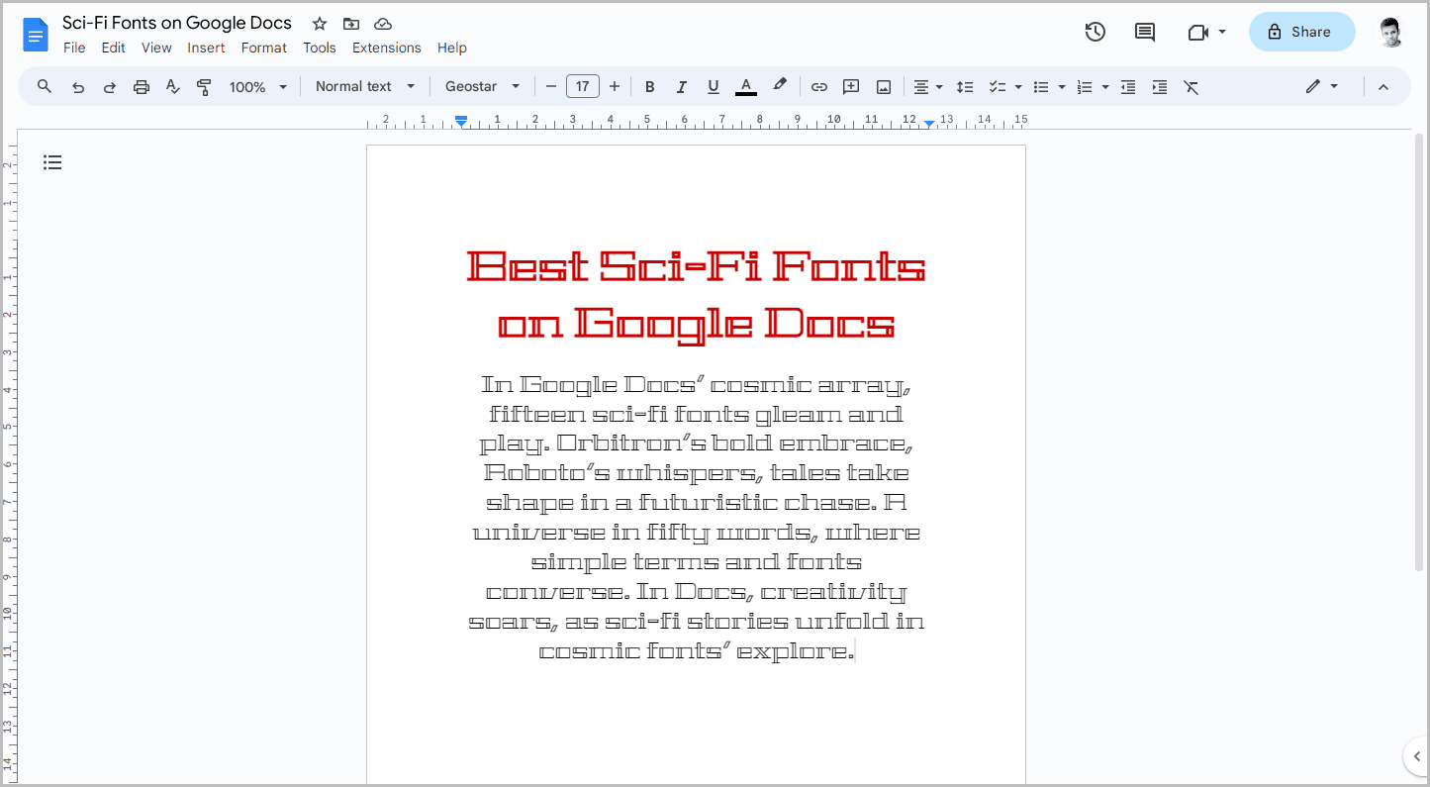The height and width of the screenshot is (787, 1430).
Task: Toggle bold formatting
Action: point(649,86)
